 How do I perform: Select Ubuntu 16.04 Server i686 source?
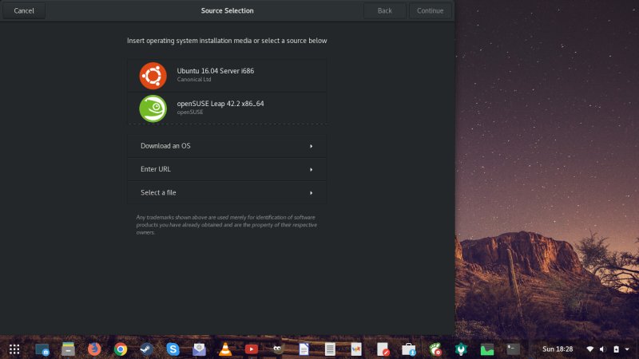pos(227,76)
